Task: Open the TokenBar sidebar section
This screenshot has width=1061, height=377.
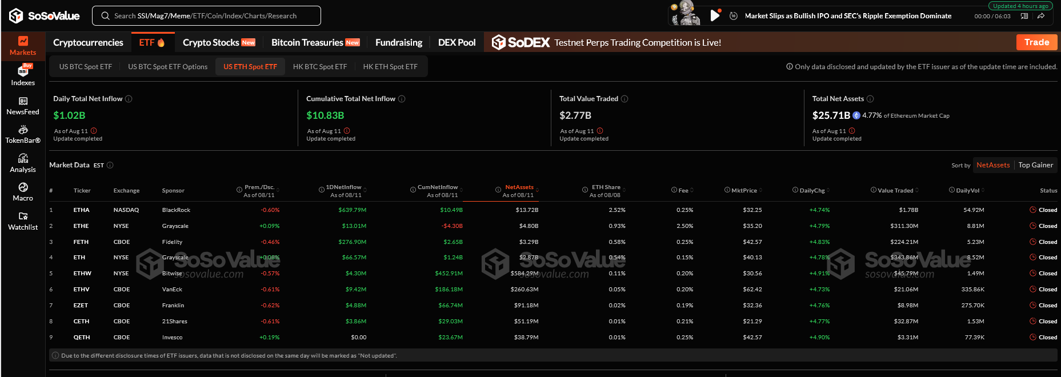Action: pyautogui.click(x=23, y=135)
